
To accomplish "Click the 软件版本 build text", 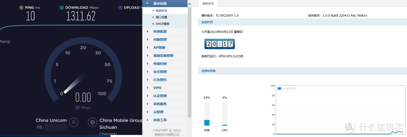I will click(x=338, y=15).
